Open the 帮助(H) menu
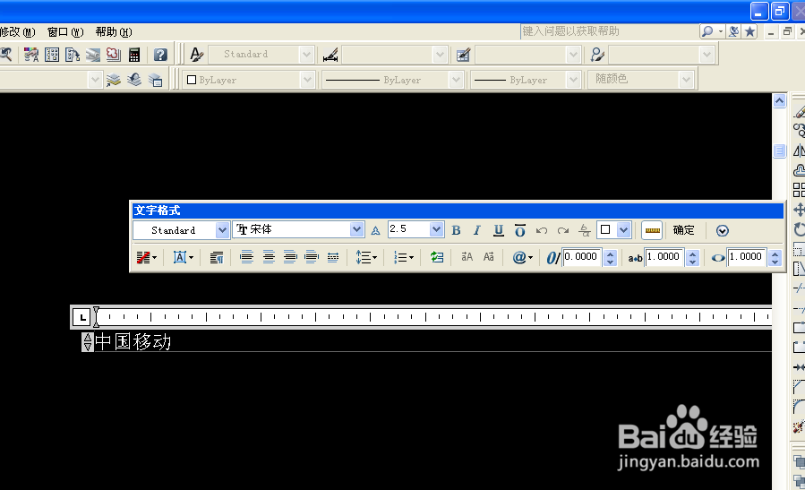This screenshot has height=490, width=805. point(114,32)
